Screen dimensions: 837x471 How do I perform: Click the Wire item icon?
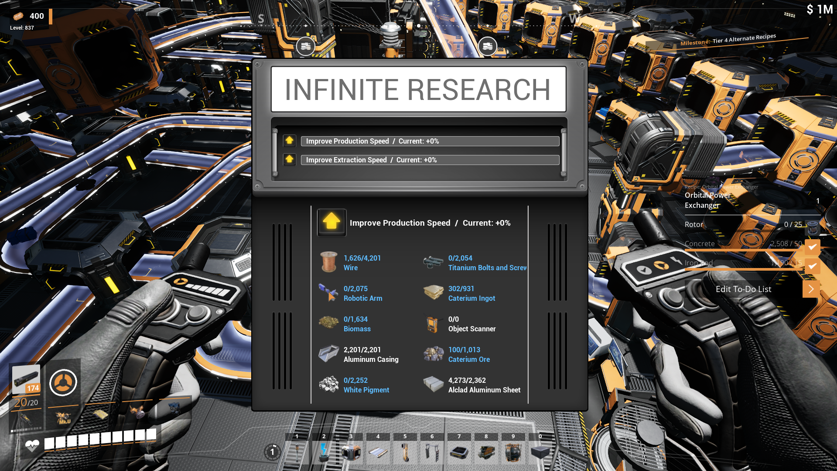tap(329, 262)
